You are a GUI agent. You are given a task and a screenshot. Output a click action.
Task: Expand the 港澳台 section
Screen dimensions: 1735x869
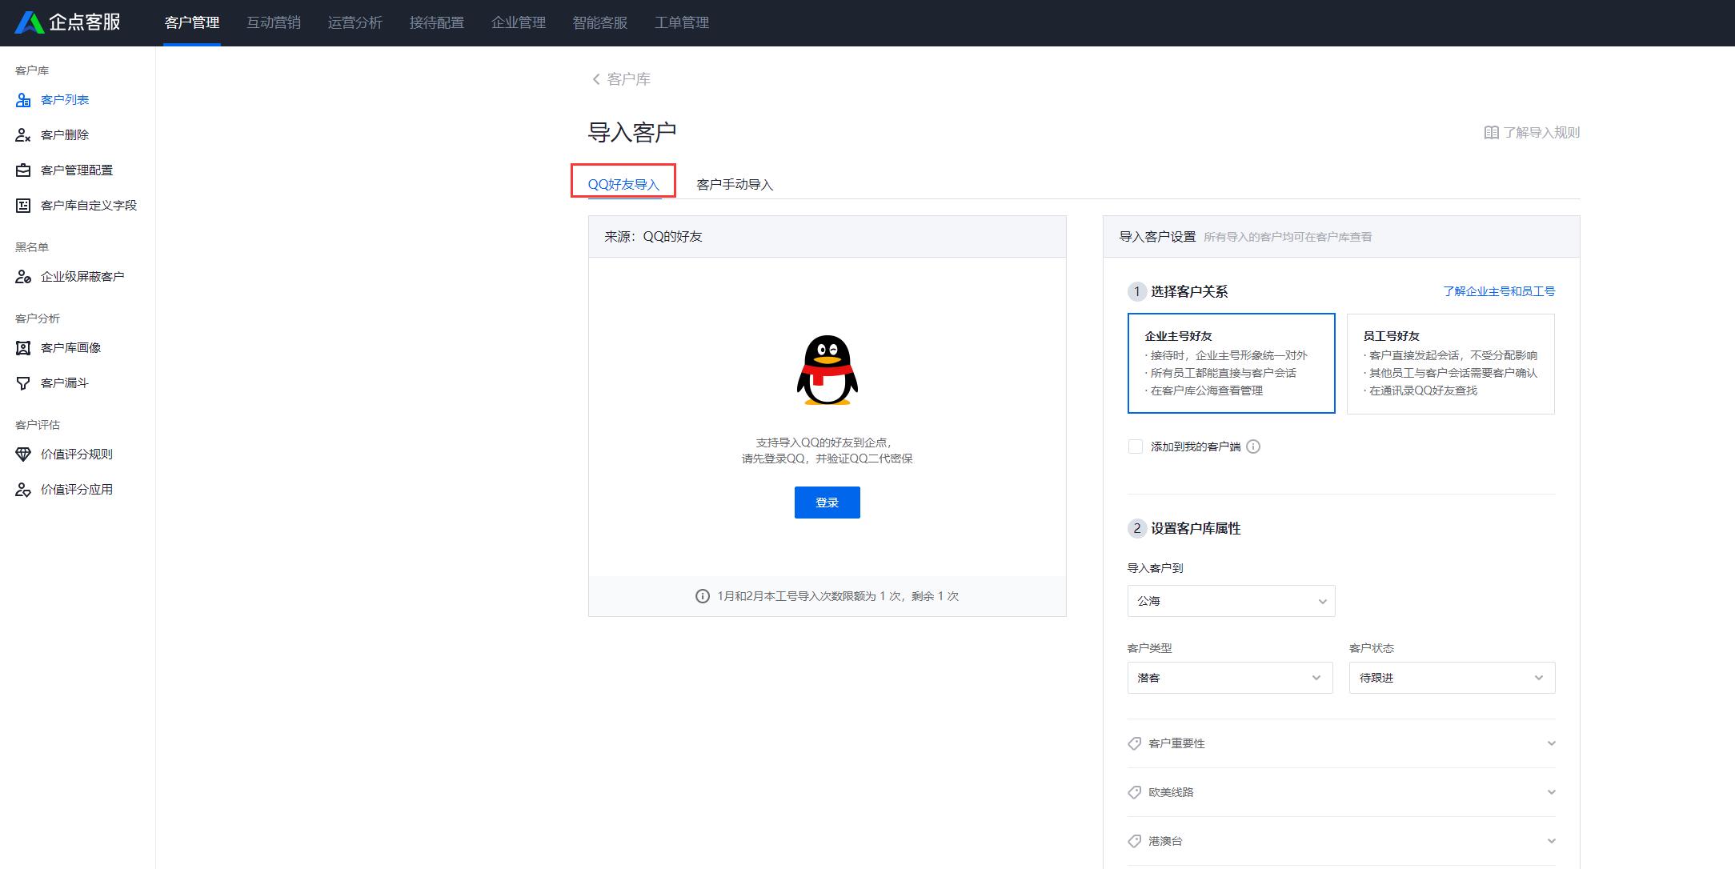1341,840
